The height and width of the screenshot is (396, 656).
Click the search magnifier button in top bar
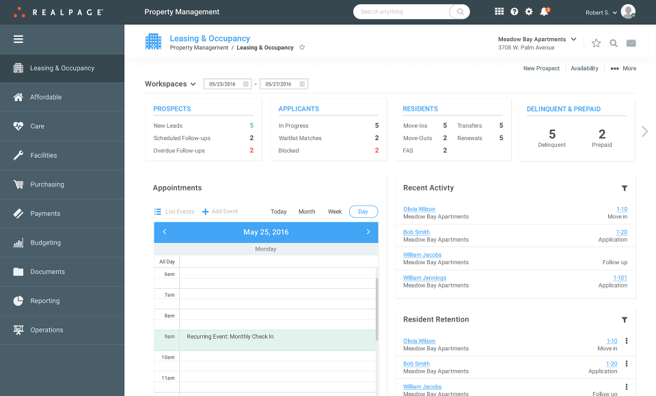click(x=460, y=12)
